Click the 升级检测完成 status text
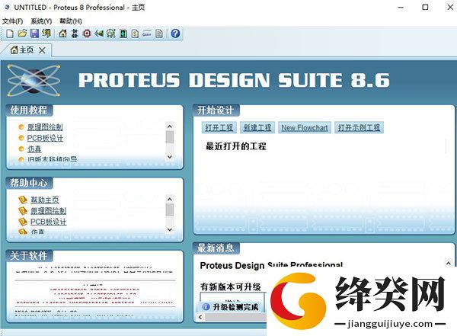 (235, 307)
